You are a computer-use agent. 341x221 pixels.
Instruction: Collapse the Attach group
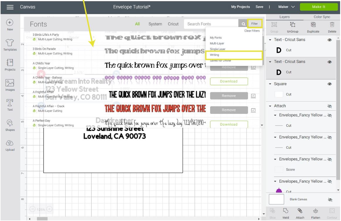click(x=270, y=106)
